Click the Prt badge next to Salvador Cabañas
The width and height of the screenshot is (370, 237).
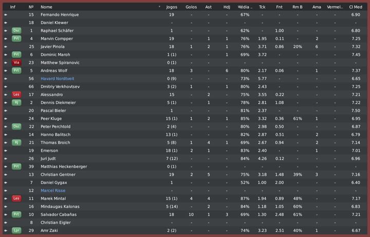[x=16, y=214]
